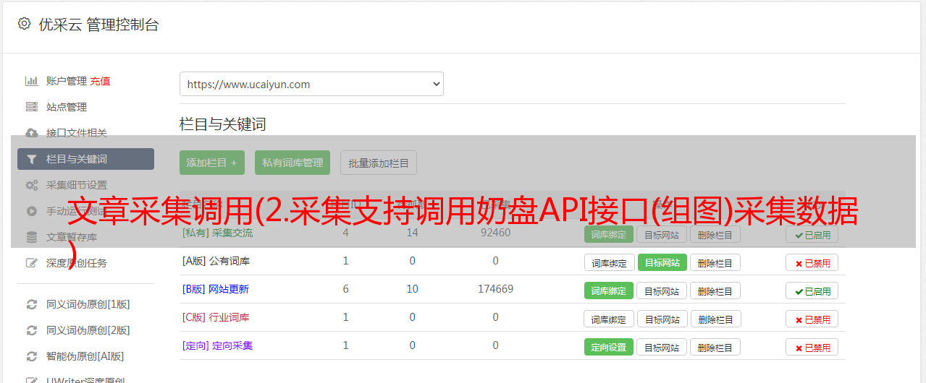Click green 词库绑定 in 网站更新 row
The image size is (926, 383).
[x=609, y=291]
